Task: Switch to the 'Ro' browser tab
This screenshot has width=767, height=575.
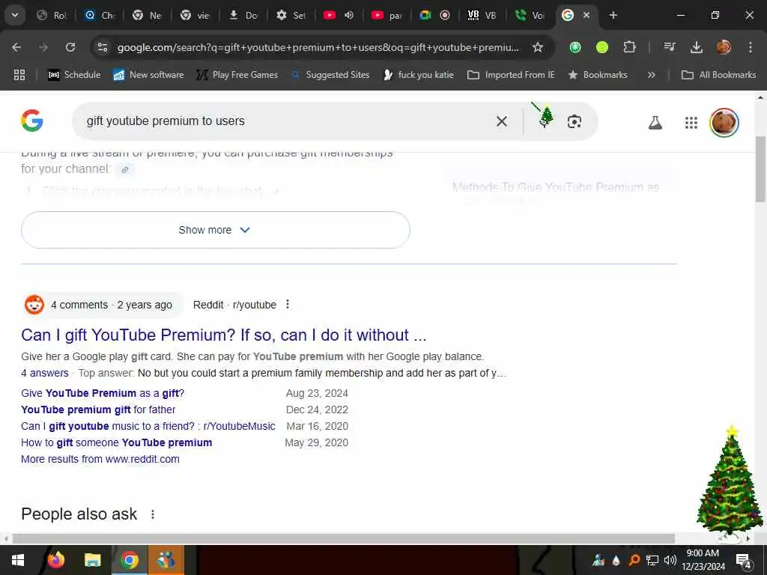Action: pyautogui.click(x=52, y=15)
